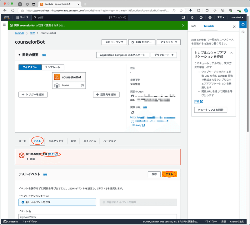Focus the AWS search field

[80, 17]
